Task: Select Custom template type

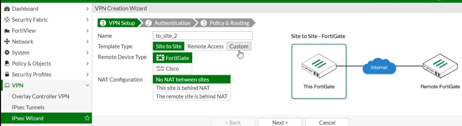Action: 239,46
